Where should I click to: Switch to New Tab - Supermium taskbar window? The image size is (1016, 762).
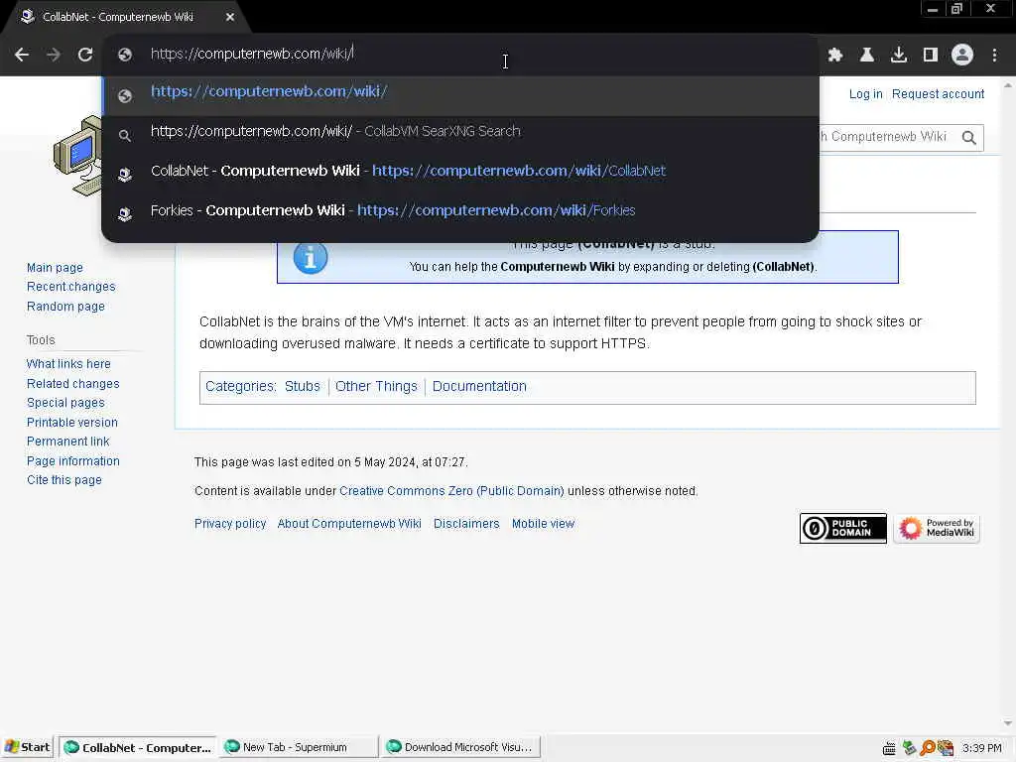299,747
